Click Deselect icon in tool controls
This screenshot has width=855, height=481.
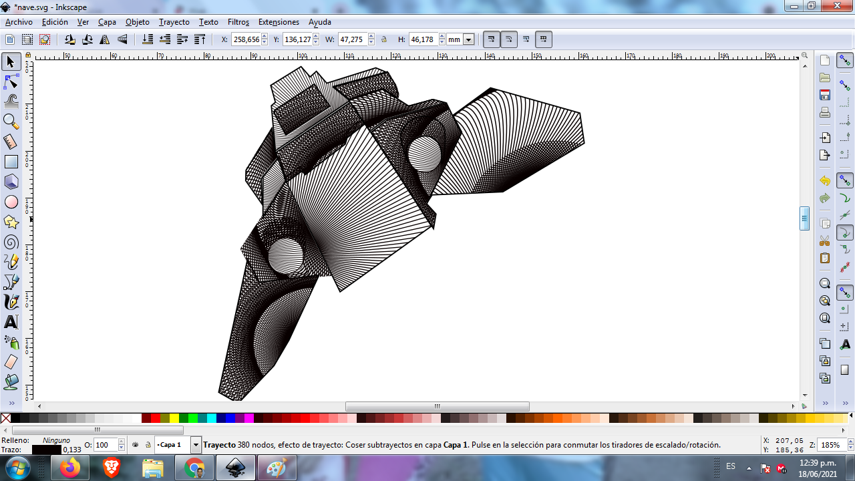click(45, 39)
